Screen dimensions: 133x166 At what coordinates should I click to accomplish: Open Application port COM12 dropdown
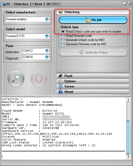tap(36, 51)
